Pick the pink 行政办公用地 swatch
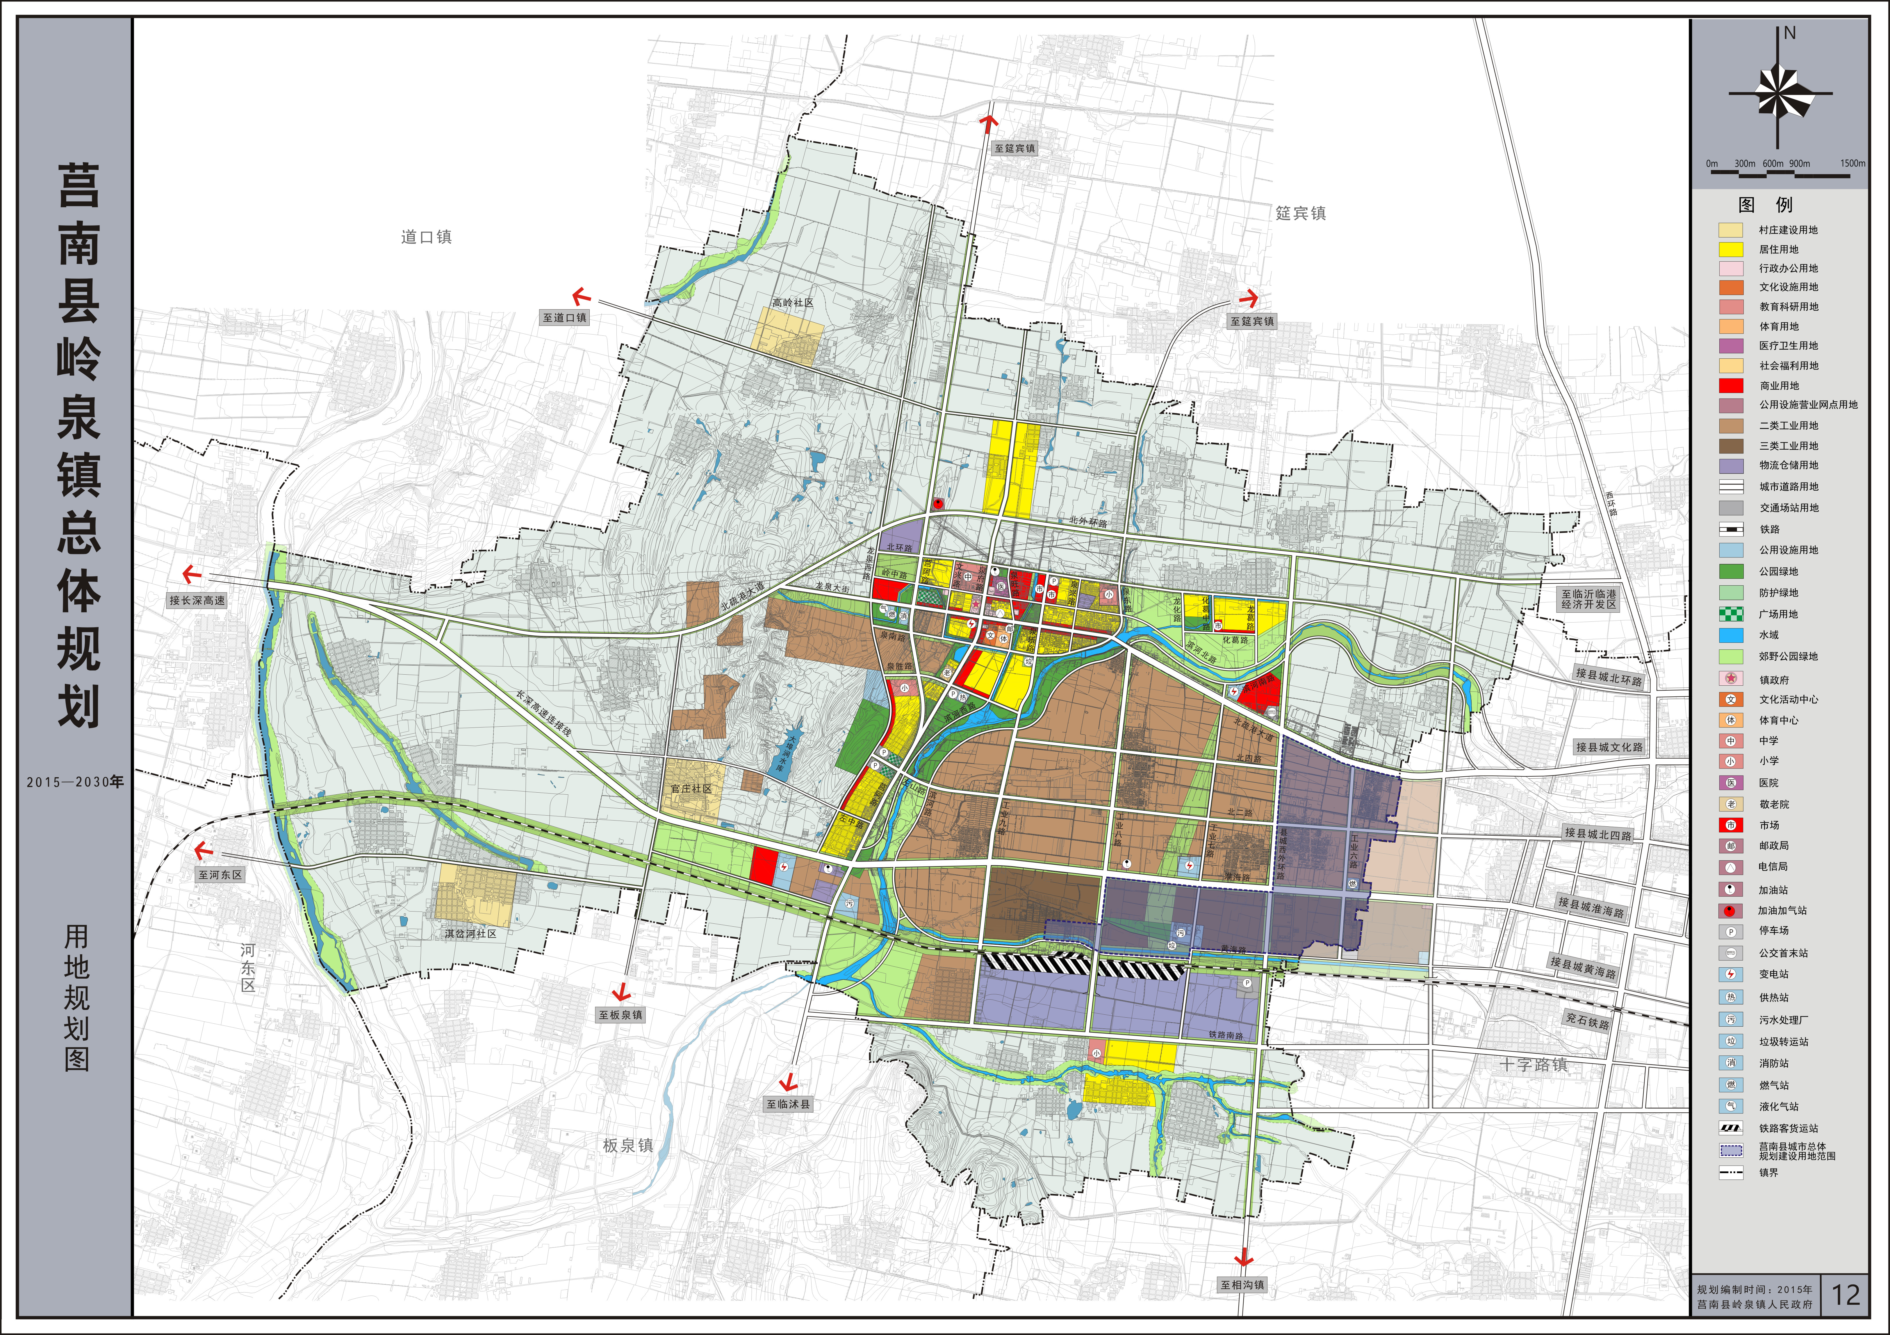This screenshot has height=1335, width=1890. [1731, 268]
